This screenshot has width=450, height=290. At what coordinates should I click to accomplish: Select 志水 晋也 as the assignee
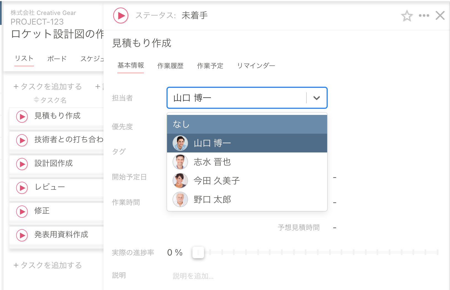pos(212,162)
